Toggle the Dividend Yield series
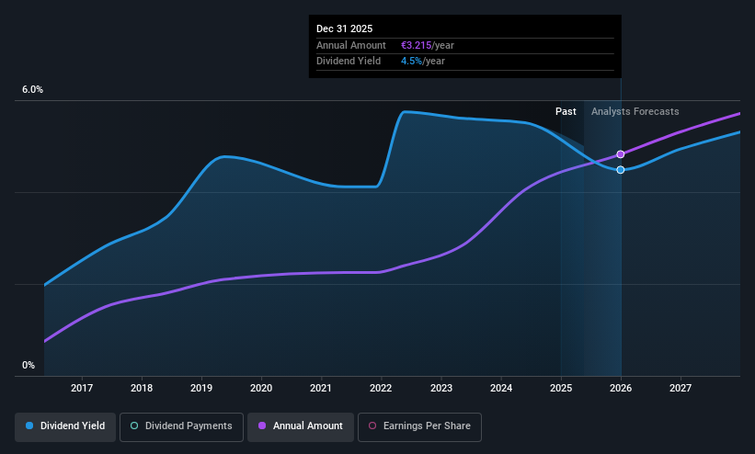This screenshot has height=454, width=755. [65, 426]
